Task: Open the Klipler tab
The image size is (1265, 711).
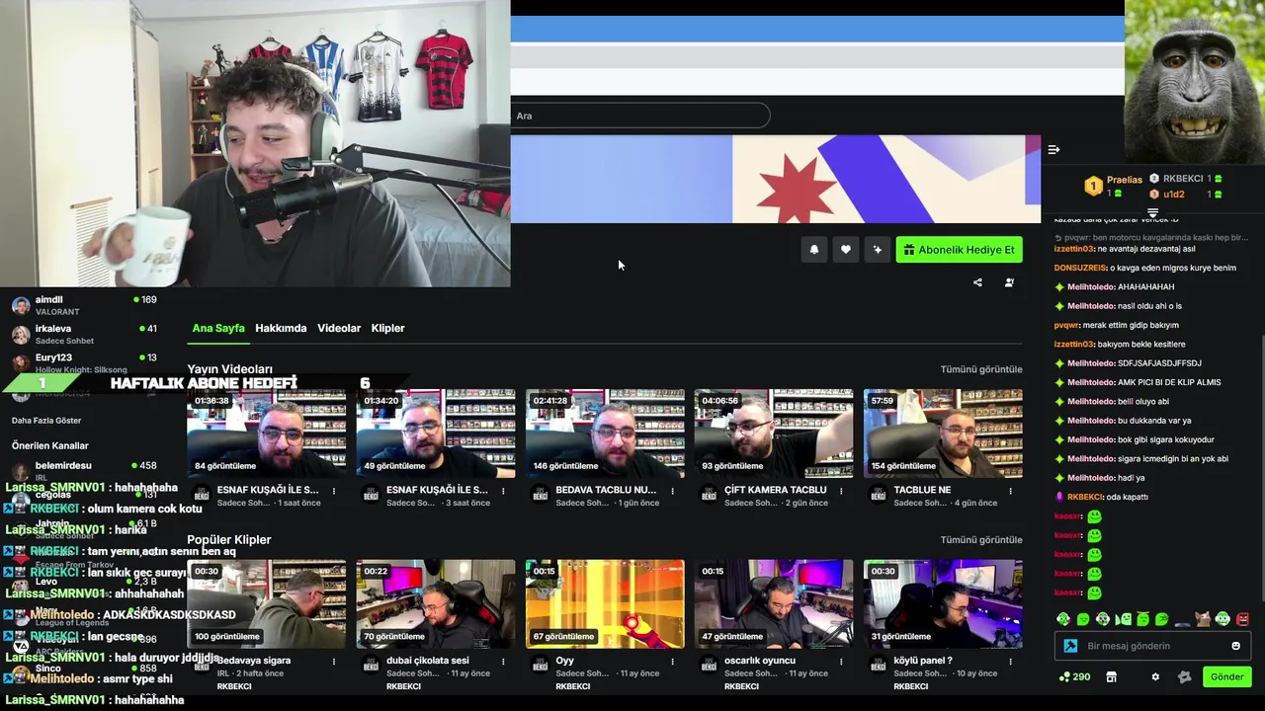Action: [387, 328]
